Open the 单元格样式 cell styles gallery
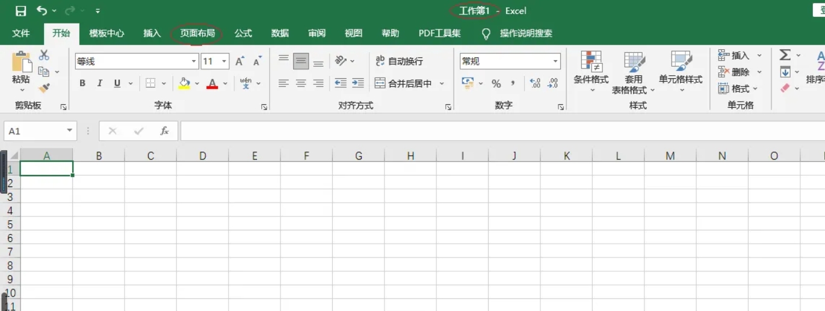 point(681,72)
